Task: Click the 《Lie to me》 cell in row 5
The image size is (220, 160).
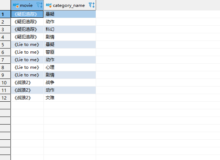Action: (27, 45)
